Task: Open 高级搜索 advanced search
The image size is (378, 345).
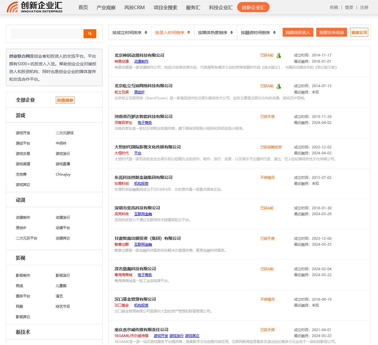Action: [65, 100]
